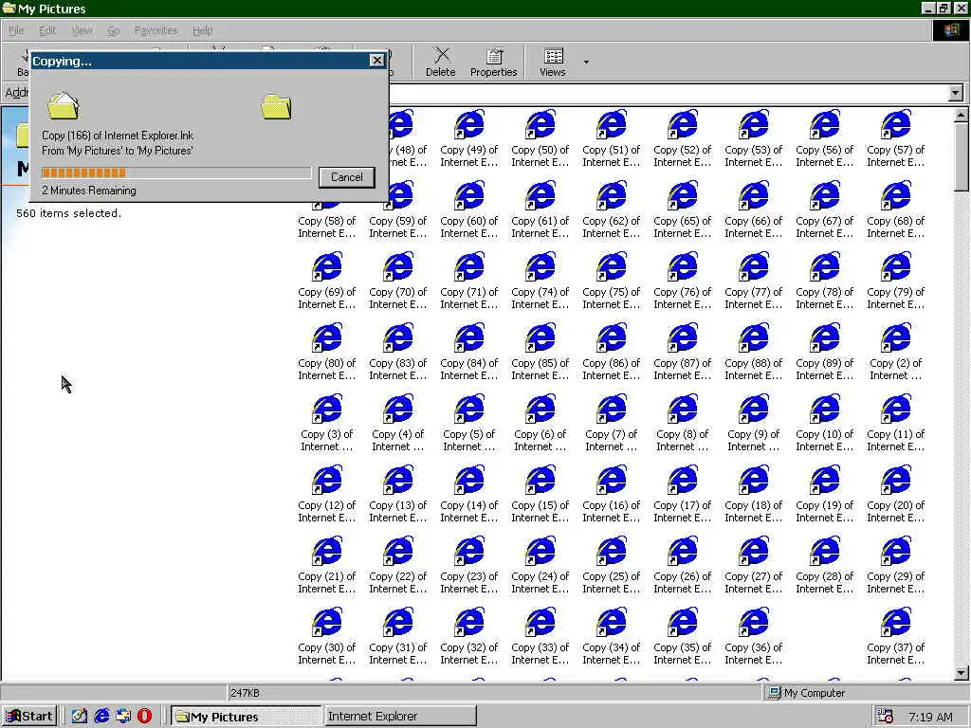
Task: Select Copy (16) of Internet Explorer shortcut
Action: 612,495
